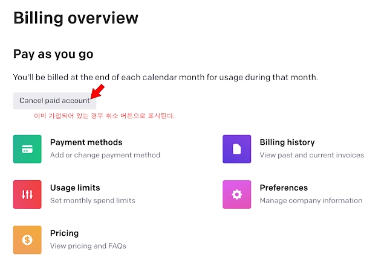Open the Payment methods title link
387x278 pixels.
86,142
